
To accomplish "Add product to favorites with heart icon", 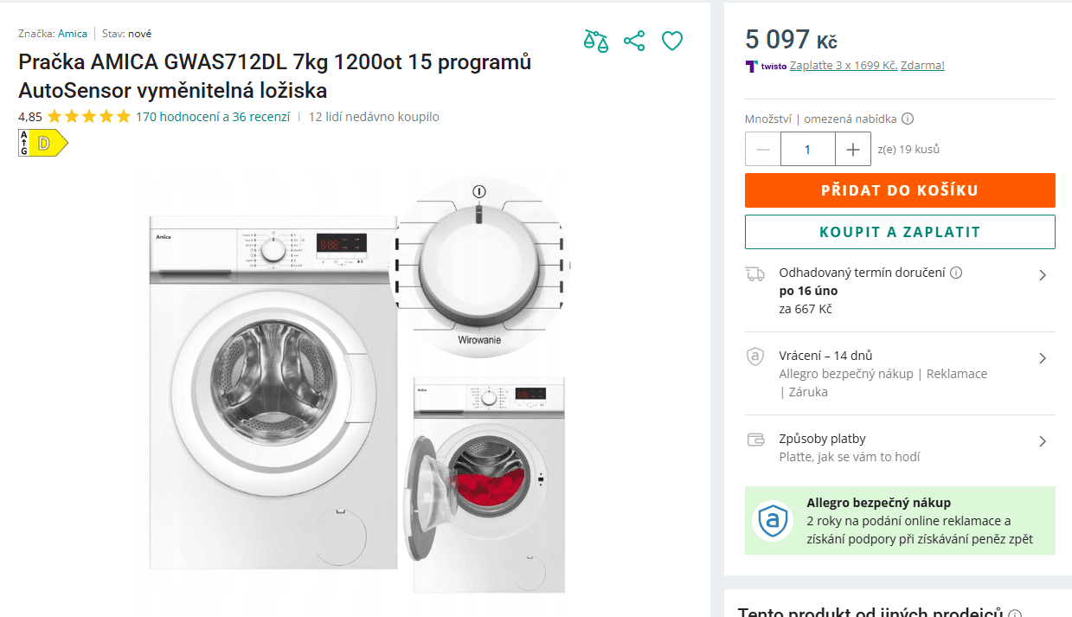I will 672,41.
